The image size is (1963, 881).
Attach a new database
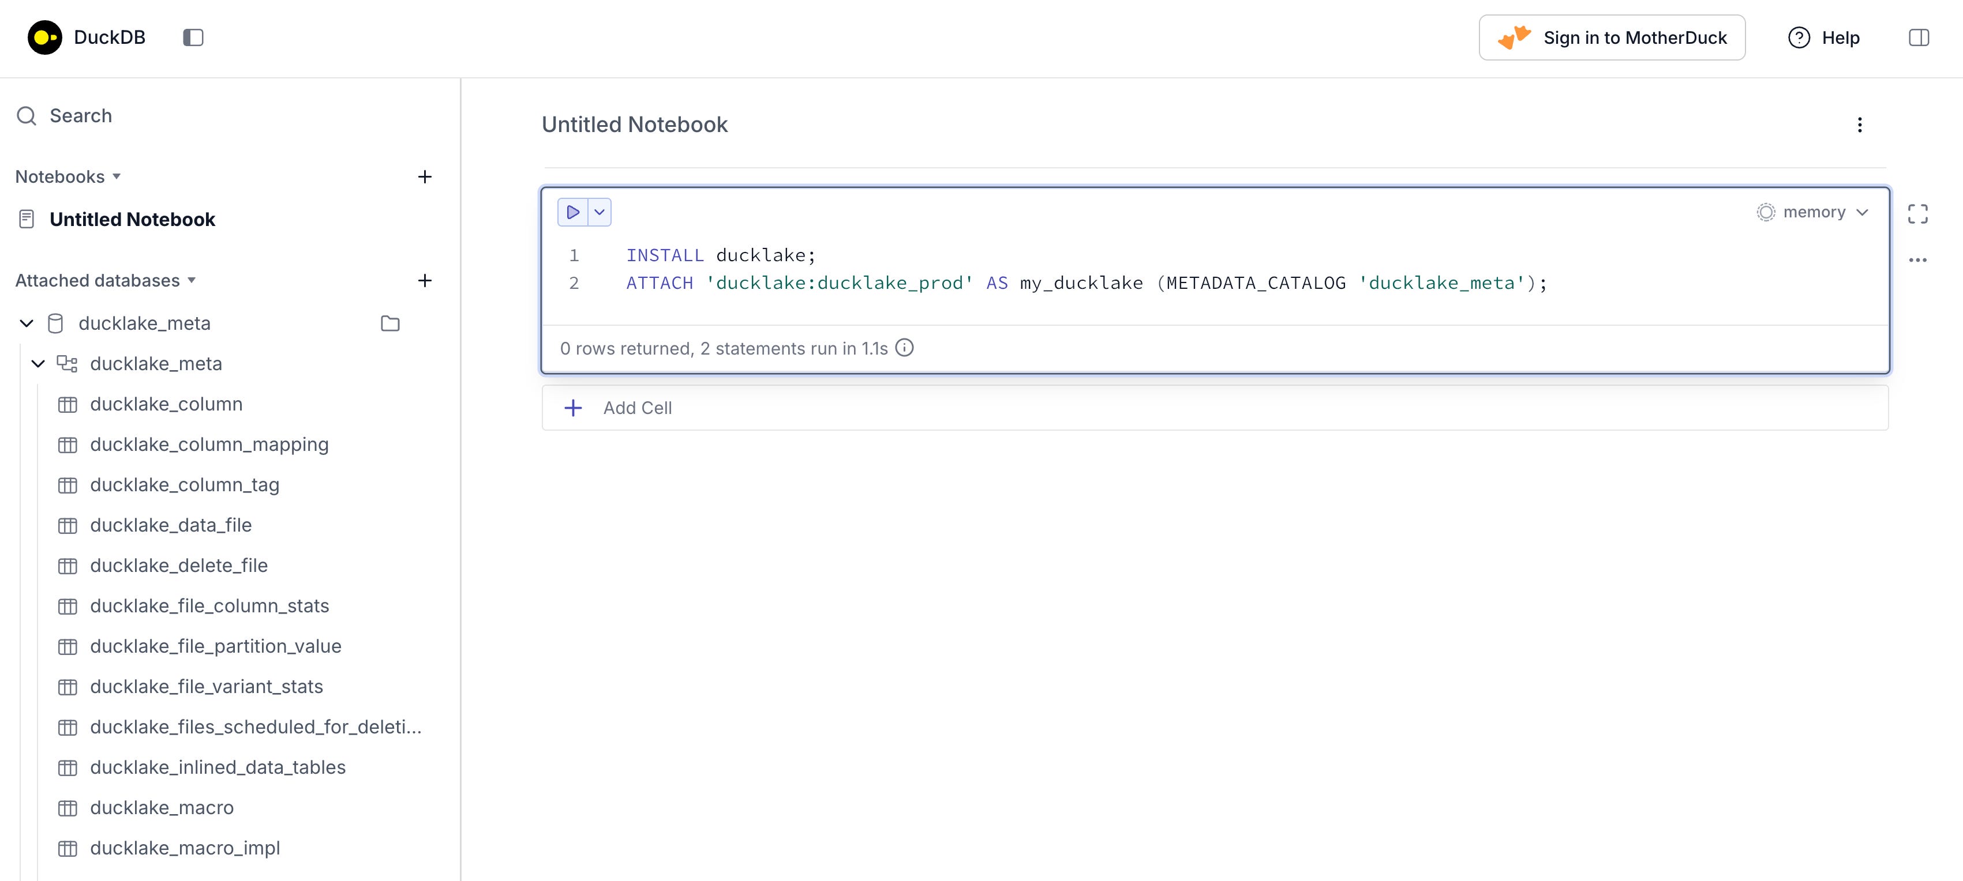(425, 280)
